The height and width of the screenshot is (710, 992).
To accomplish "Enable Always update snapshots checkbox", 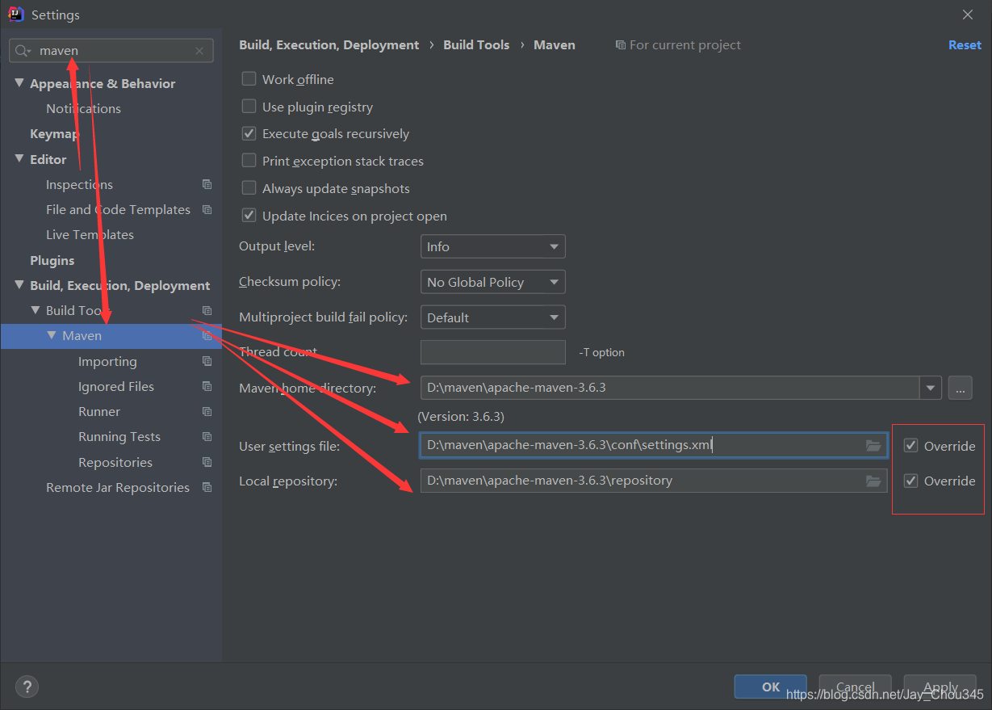I will click(249, 188).
